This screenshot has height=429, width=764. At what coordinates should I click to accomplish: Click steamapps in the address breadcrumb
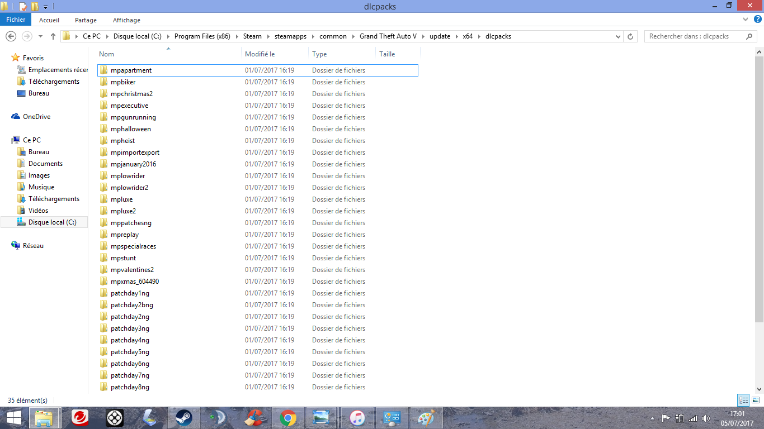pos(291,36)
